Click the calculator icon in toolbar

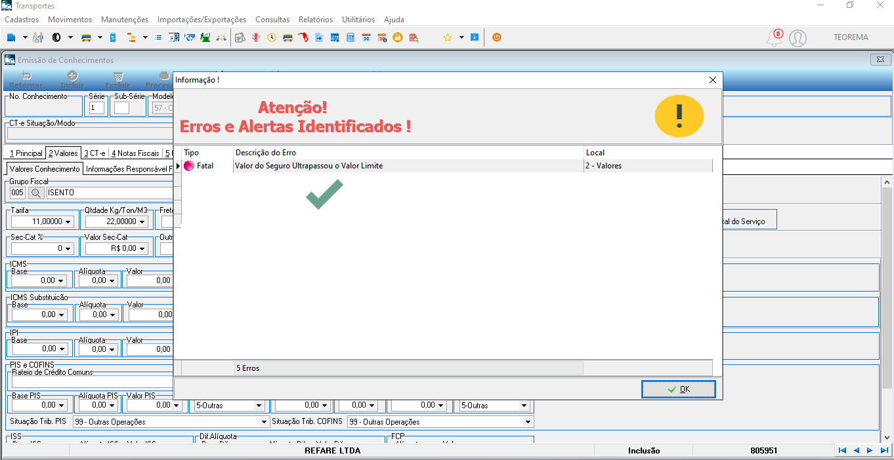[x=351, y=37]
